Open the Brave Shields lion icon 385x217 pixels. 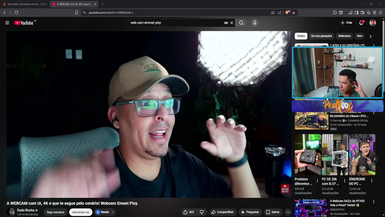pyautogui.click(x=287, y=12)
